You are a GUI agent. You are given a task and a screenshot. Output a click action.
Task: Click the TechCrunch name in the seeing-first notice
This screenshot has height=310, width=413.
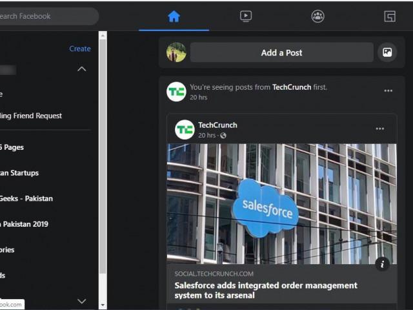click(292, 87)
